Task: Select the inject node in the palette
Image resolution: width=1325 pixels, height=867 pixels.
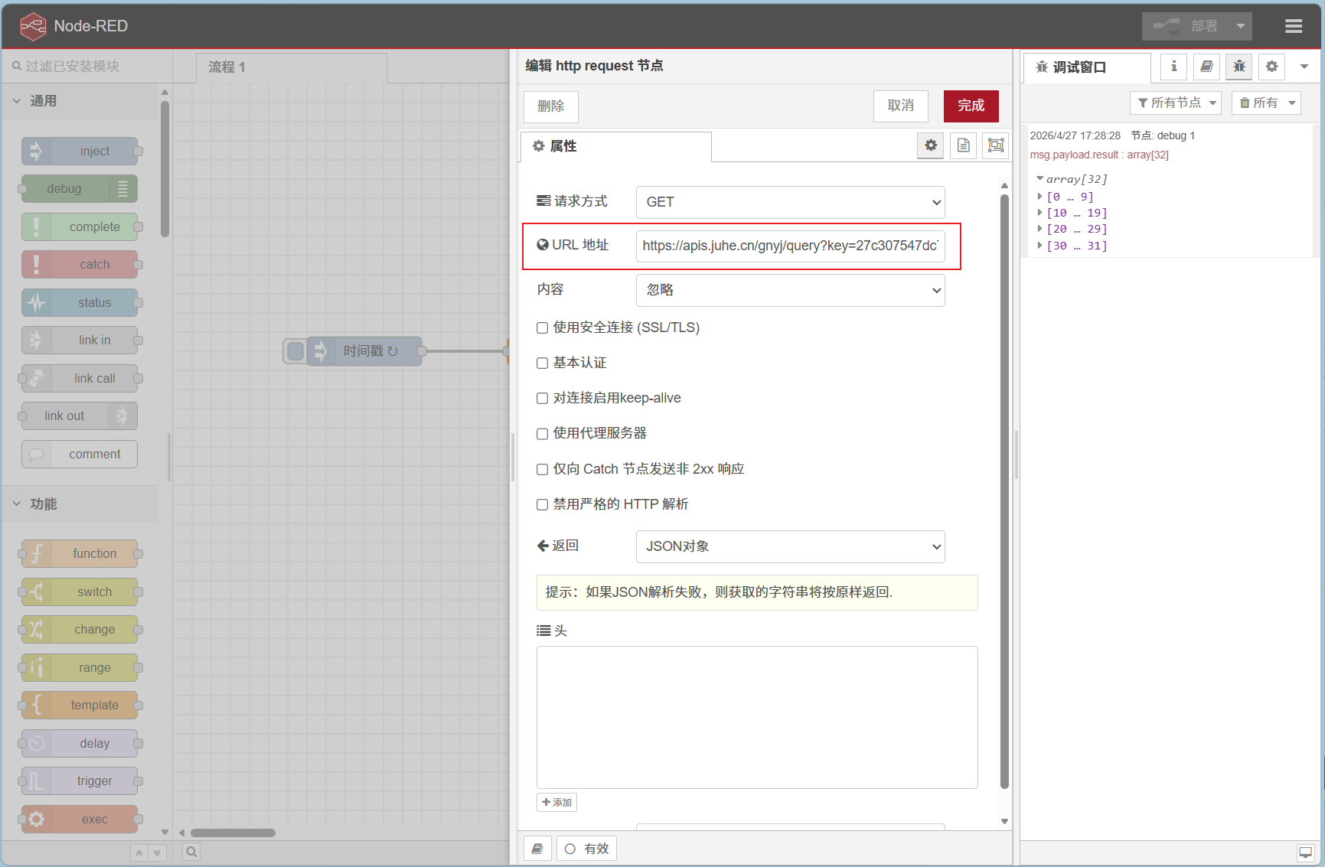Action: [x=80, y=152]
